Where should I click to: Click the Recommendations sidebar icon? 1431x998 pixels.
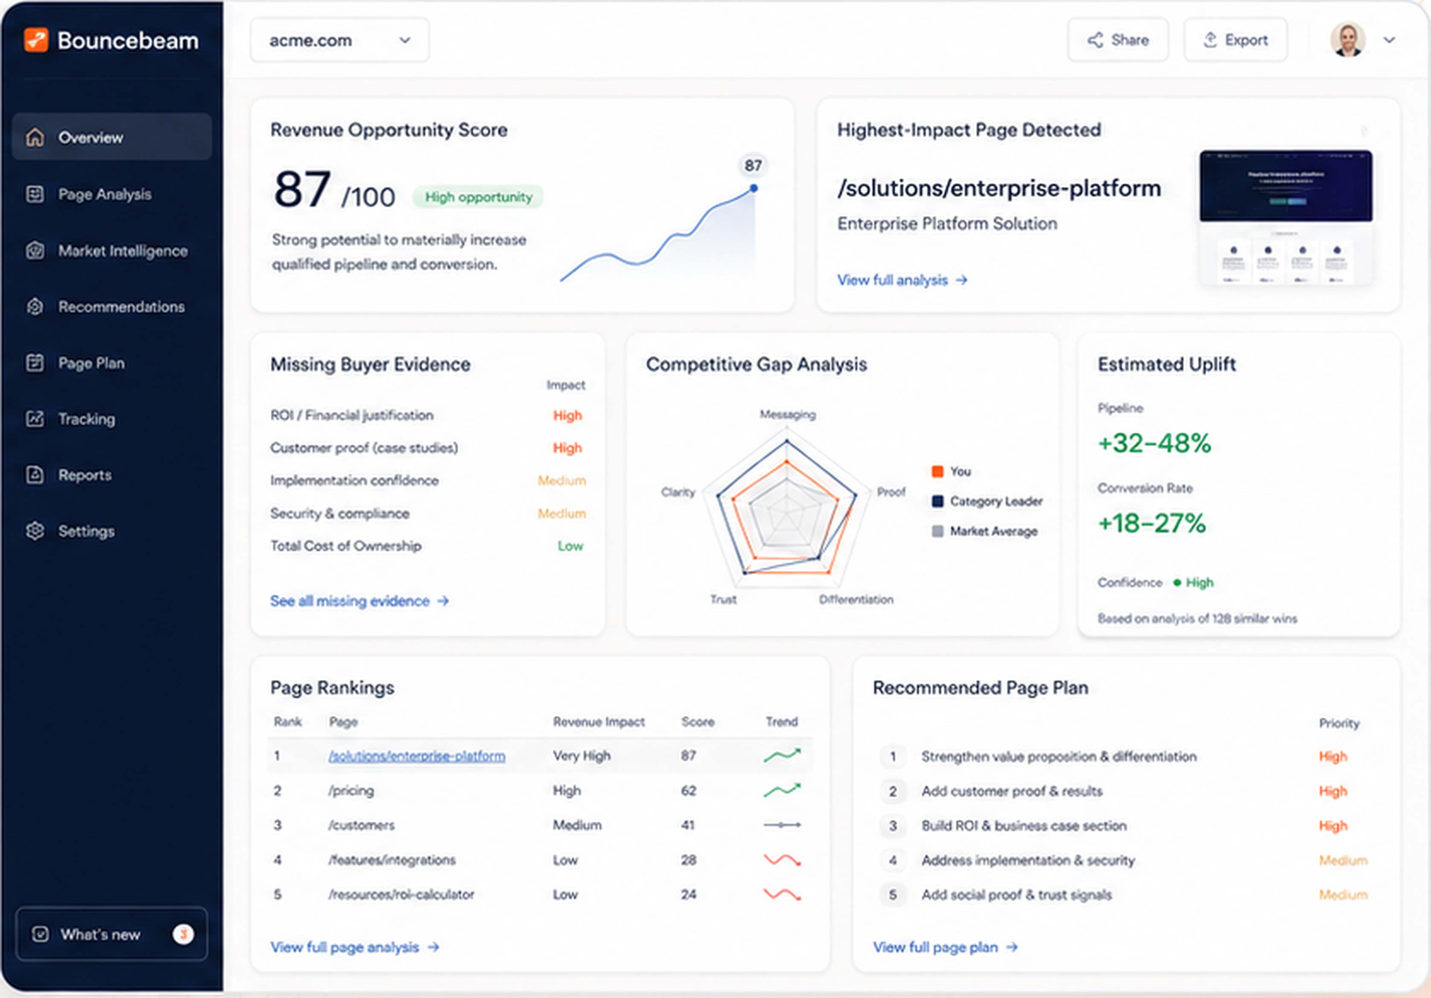click(x=35, y=306)
